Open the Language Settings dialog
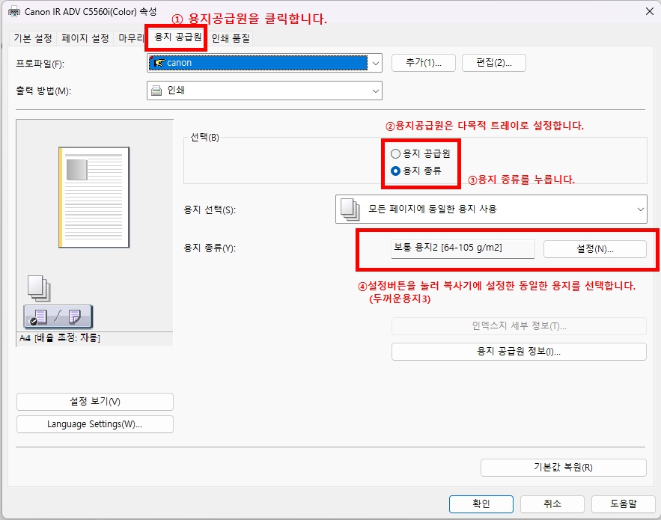661x520 pixels. (94, 424)
